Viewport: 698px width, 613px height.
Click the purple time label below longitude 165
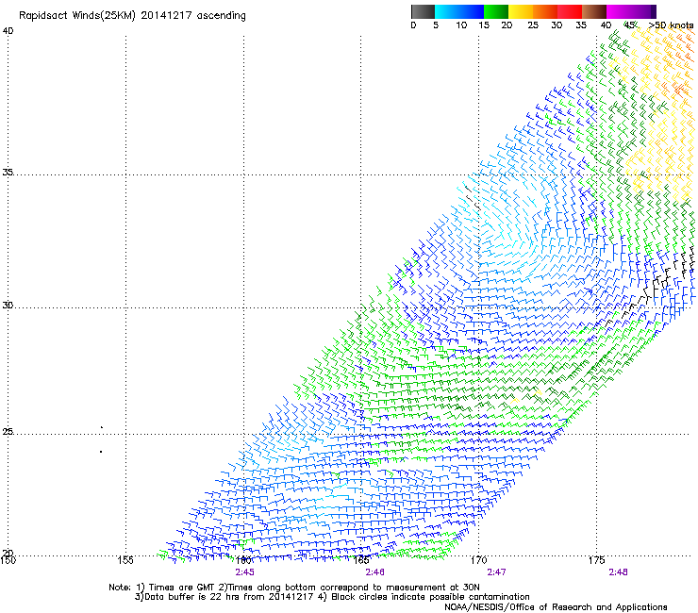[374, 572]
